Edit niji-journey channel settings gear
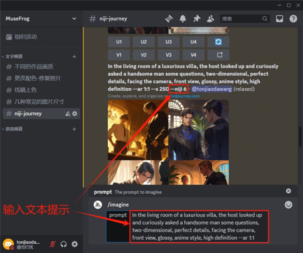 [74, 114]
